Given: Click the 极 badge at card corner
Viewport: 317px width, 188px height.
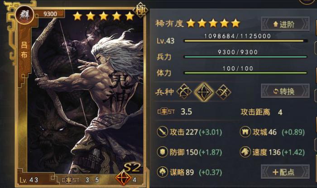Looking at the screenshot, I should tap(140, 10).
